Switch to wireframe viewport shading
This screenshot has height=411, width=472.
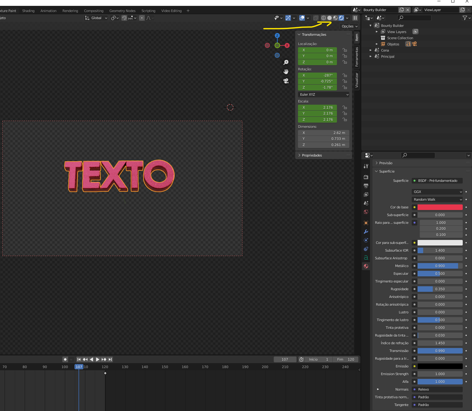[x=324, y=18]
